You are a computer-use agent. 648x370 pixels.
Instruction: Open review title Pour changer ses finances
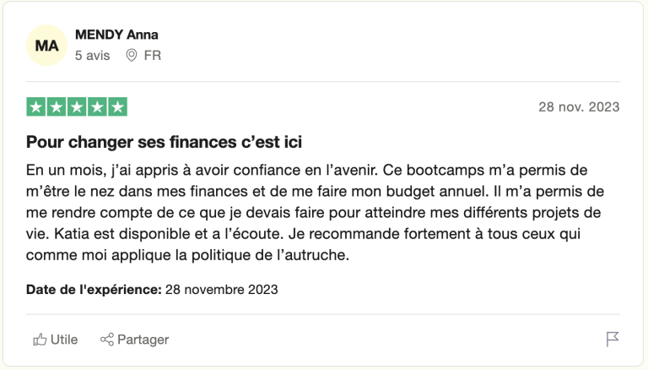[x=164, y=141]
